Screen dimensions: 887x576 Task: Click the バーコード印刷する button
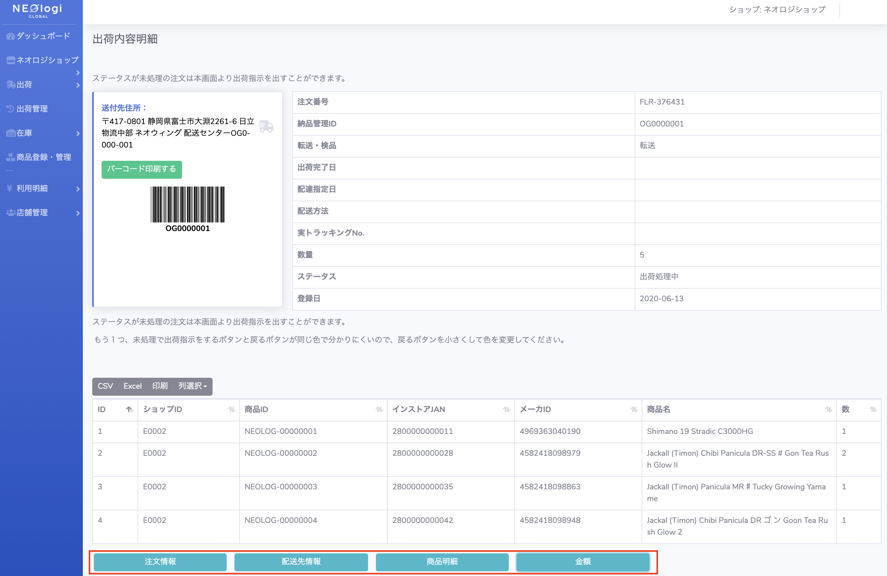click(x=142, y=169)
